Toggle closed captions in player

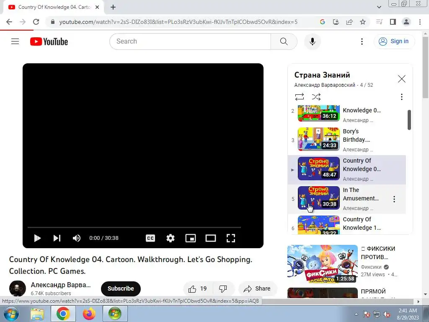coord(150,238)
